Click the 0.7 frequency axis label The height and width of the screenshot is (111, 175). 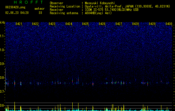tap(3, 92)
